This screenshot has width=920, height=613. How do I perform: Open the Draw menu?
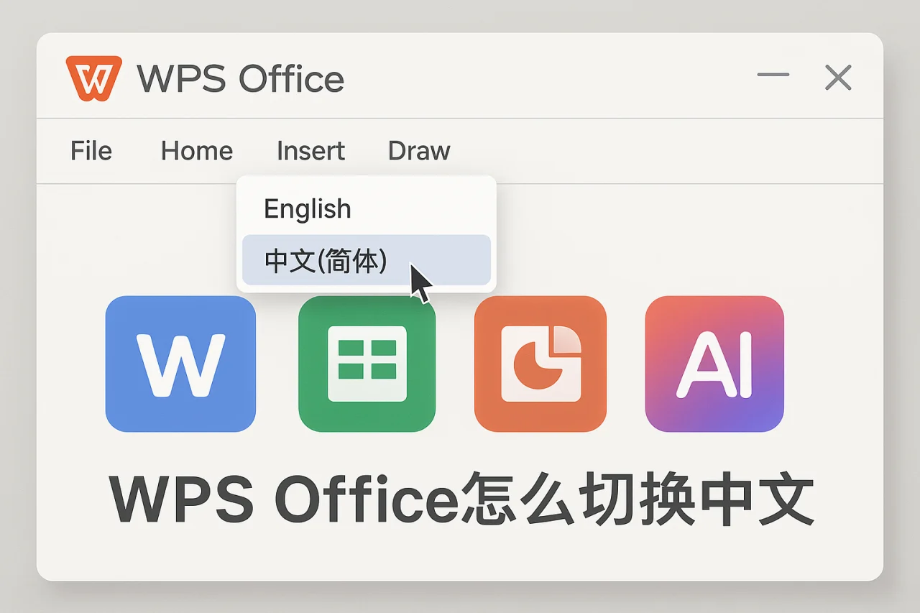[x=419, y=151]
